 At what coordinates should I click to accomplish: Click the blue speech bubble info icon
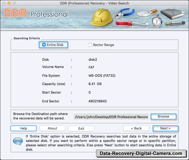[18, 141]
